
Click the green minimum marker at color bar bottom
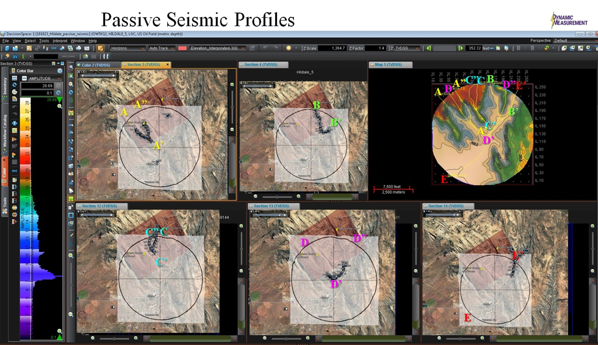click(59, 337)
